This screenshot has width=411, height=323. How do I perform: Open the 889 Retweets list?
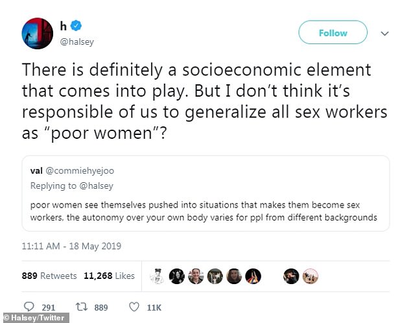(50, 276)
